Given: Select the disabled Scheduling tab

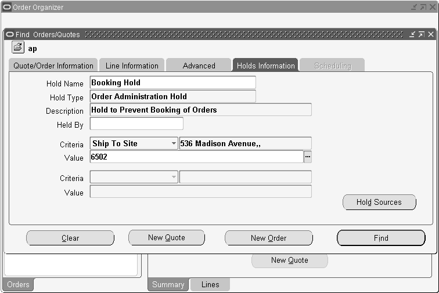Looking at the screenshot, I should (332, 66).
